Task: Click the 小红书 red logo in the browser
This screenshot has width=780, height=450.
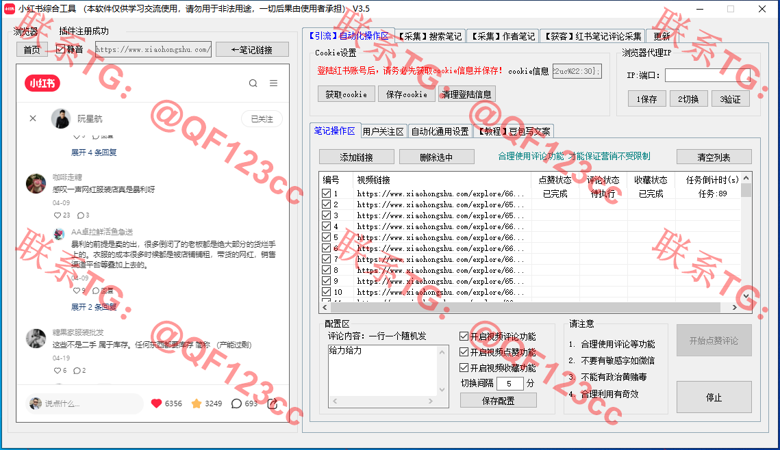Action: click(x=42, y=83)
